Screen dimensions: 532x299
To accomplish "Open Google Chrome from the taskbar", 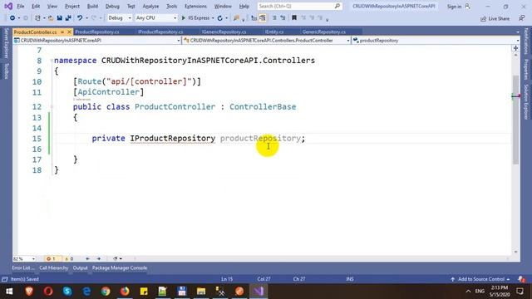I will click(106, 291).
